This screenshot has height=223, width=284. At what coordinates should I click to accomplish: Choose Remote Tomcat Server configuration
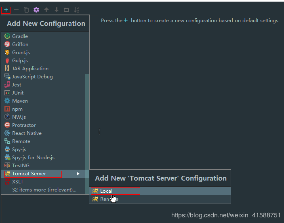pos(160,199)
